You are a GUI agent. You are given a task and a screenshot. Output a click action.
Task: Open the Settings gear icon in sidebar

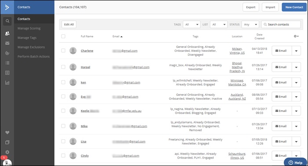pos(7,152)
